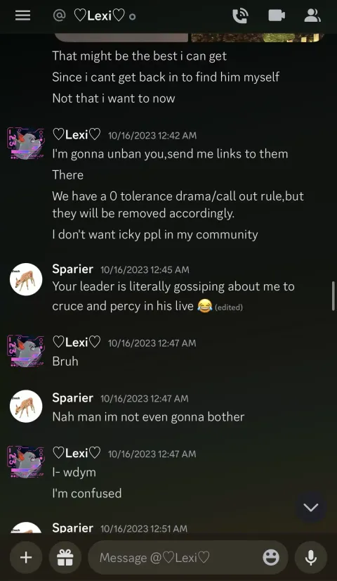This screenshot has width=337, height=581.
Task: Open Sparier's deer avatar at 12:45 AM
Action: tap(26, 279)
